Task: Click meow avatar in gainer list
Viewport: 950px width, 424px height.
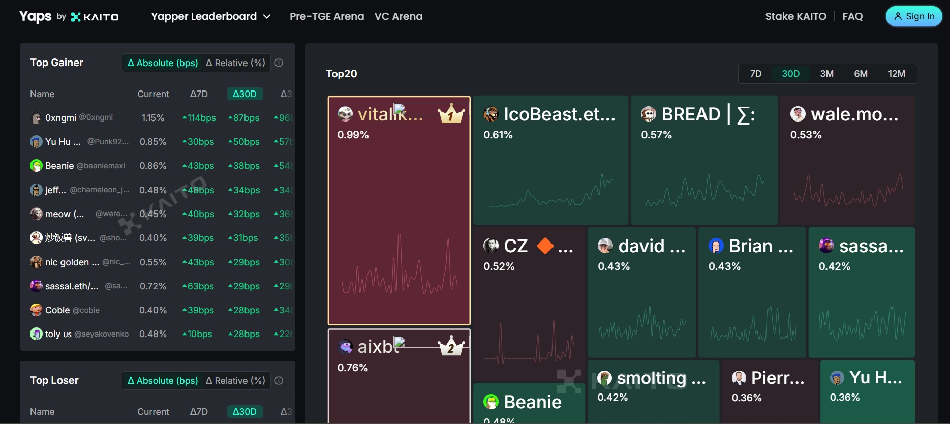Action: pyautogui.click(x=36, y=214)
